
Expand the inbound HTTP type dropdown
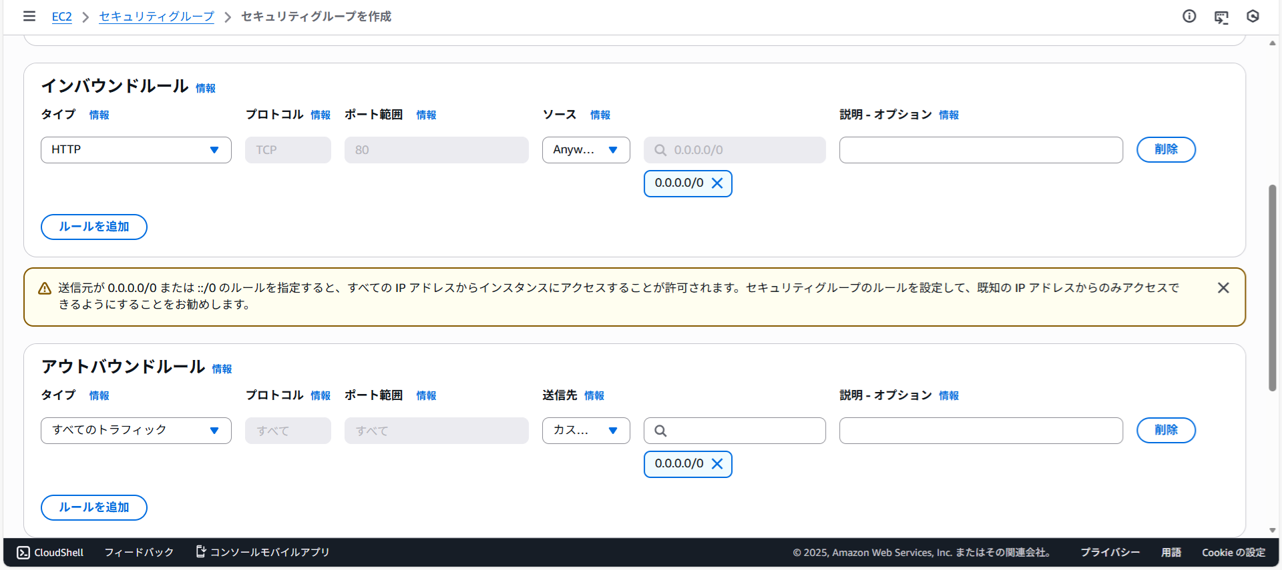[136, 150]
